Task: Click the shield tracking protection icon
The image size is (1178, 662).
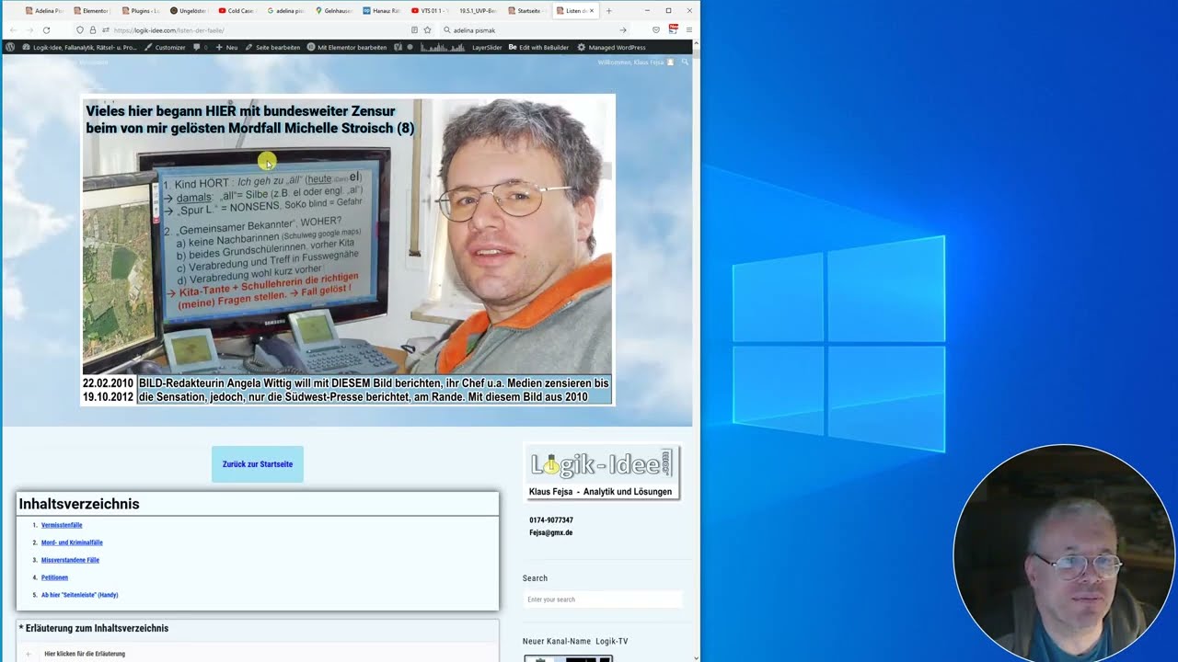Action: click(80, 30)
